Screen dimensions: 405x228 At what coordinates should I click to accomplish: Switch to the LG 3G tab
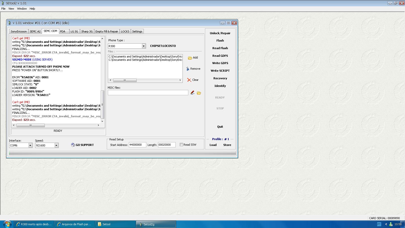(74, 31)
